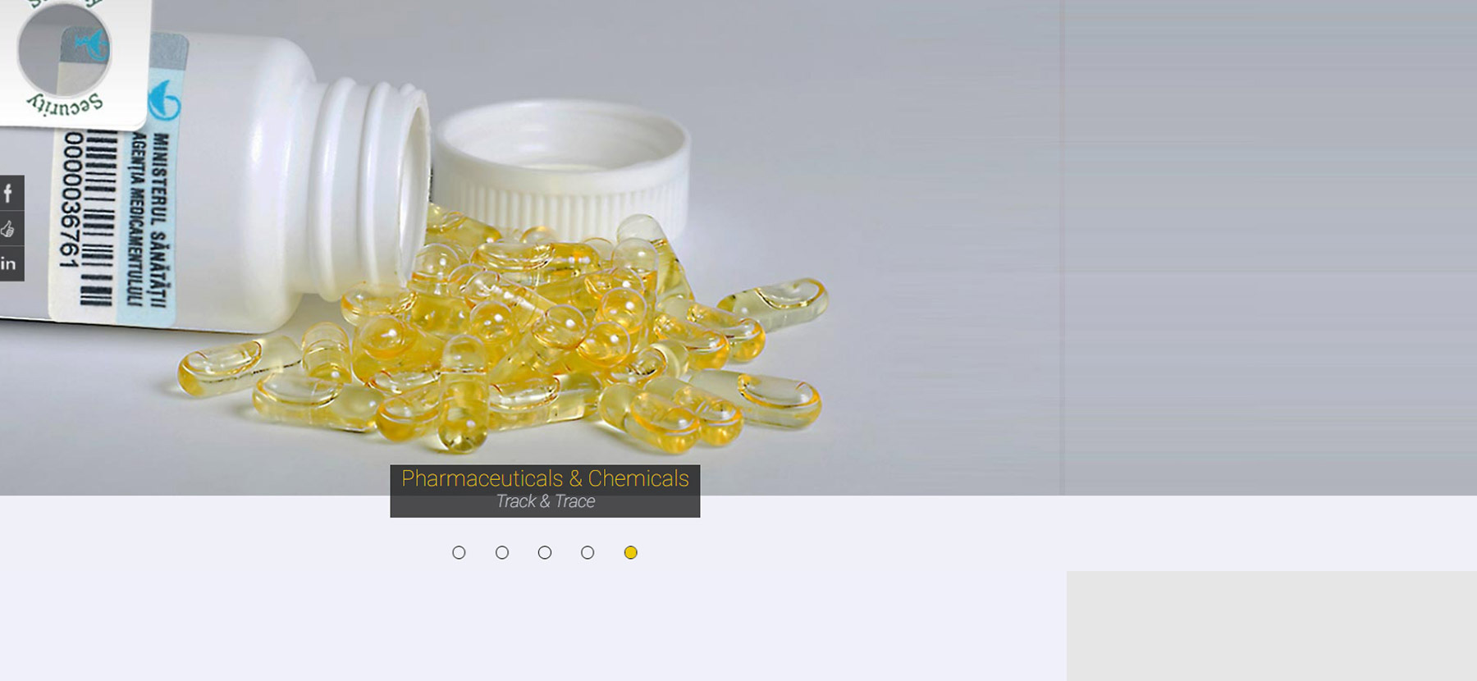Jump to the fourth slide dot
The width and height of the screenshot is (1477, 681).
point(588,552)
